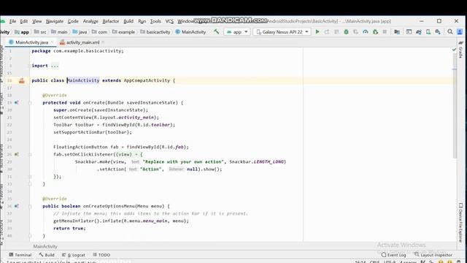Open the Build menu

pos(128,21)
